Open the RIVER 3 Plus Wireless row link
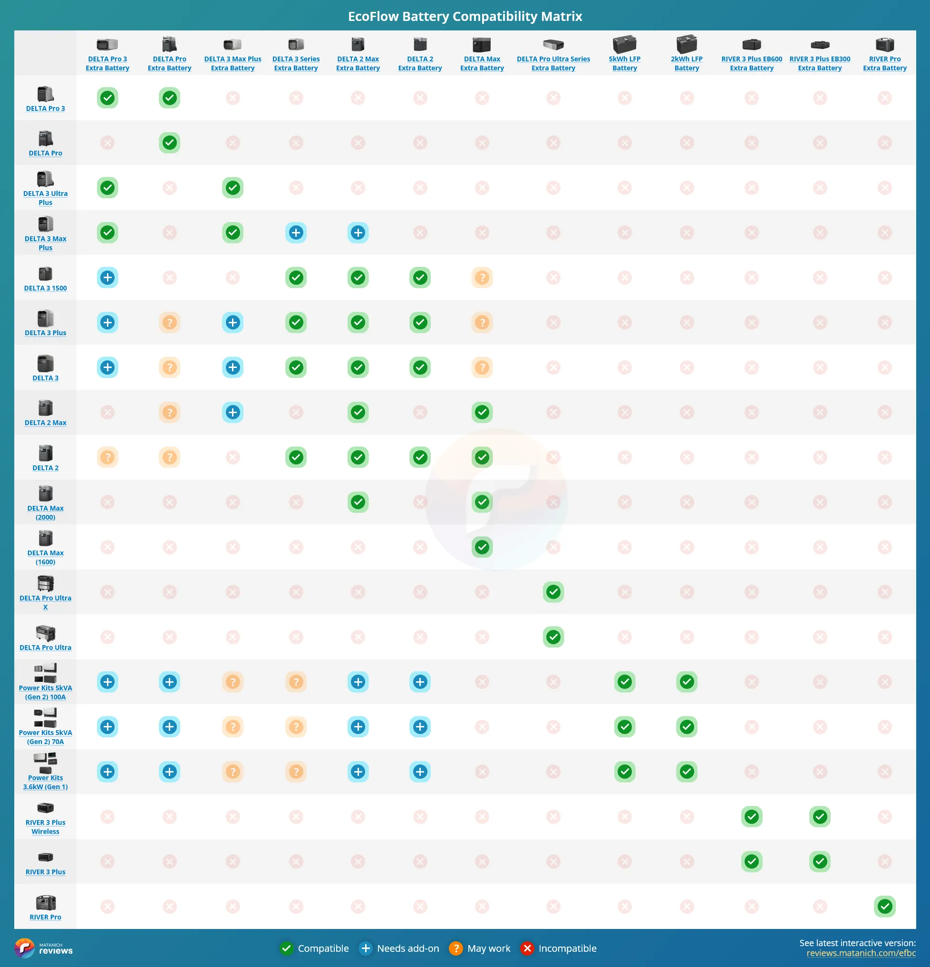This screenshot has width=930, height=967. 45,827
